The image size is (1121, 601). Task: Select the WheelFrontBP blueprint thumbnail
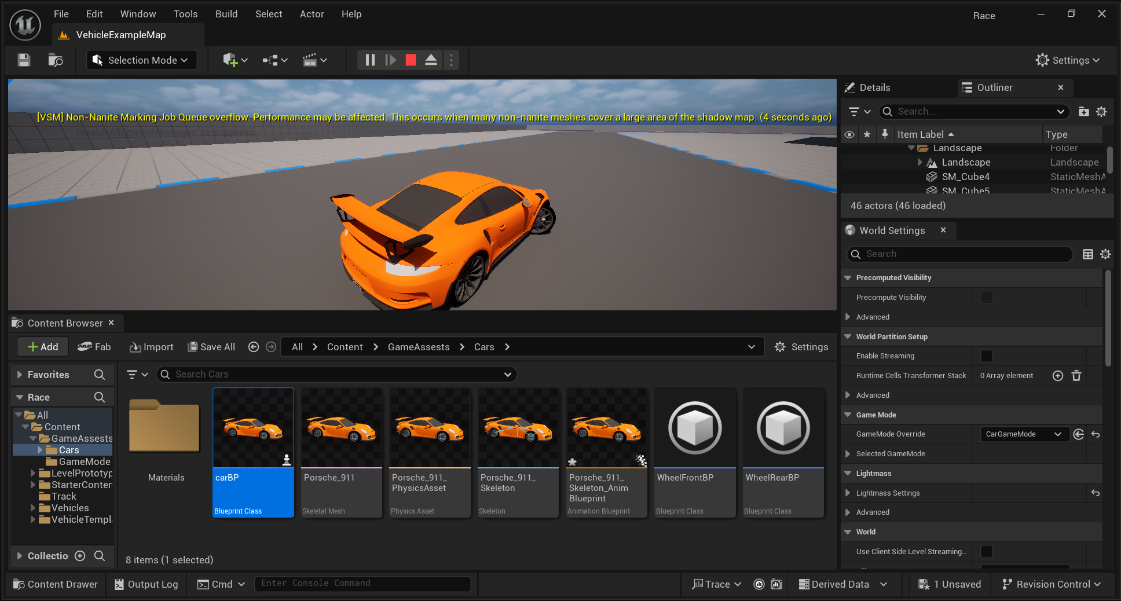tap(695, 428)
